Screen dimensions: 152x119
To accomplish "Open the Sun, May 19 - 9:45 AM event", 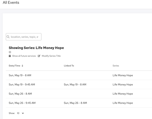I will (x=22, y=85).
